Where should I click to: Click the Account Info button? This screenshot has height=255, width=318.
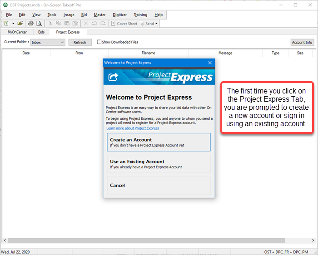click(302, 42)
